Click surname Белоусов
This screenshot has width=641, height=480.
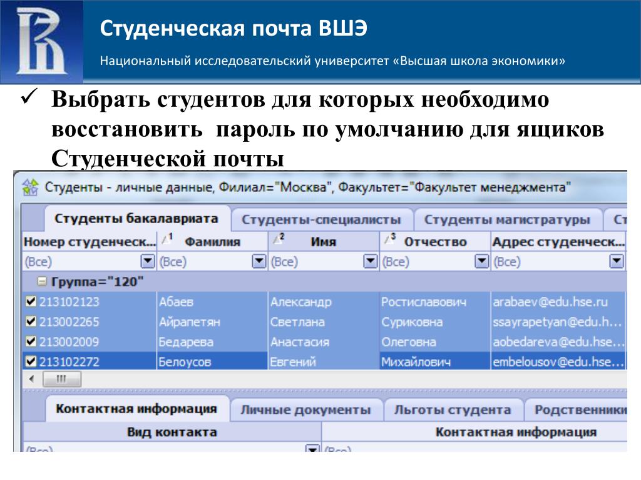click(x=185, y=362)
